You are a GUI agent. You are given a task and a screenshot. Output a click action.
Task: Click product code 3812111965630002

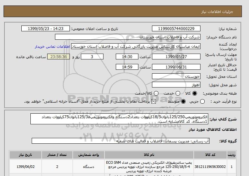[x=210, y=167]
